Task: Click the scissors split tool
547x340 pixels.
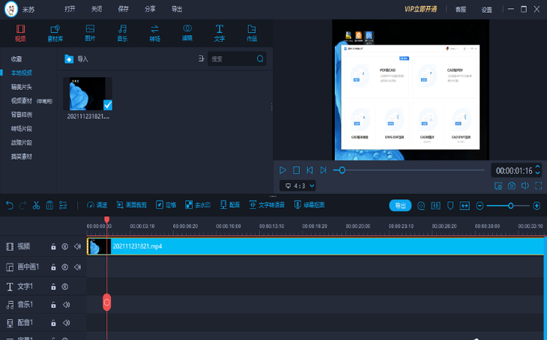Action: [x=36, y=205]
